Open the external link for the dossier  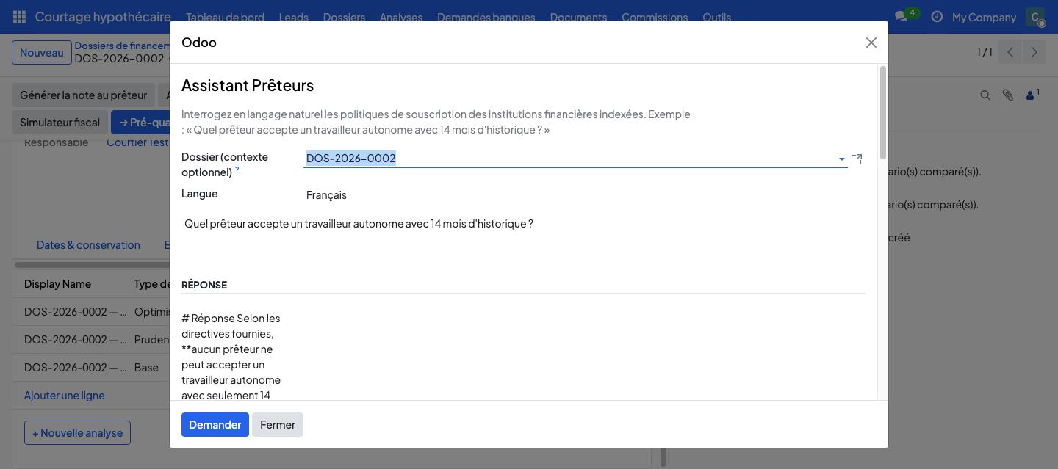click(857, 159)
